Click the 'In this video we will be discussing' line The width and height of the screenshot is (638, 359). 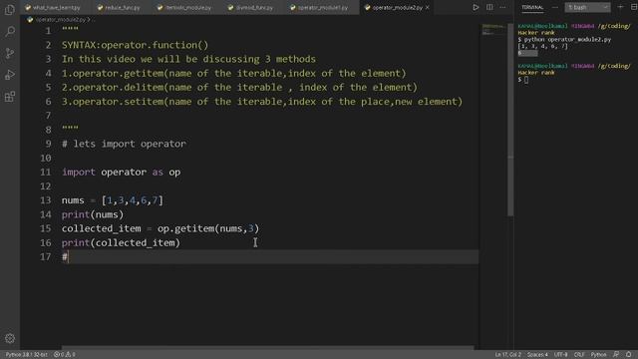coord(188,60)
